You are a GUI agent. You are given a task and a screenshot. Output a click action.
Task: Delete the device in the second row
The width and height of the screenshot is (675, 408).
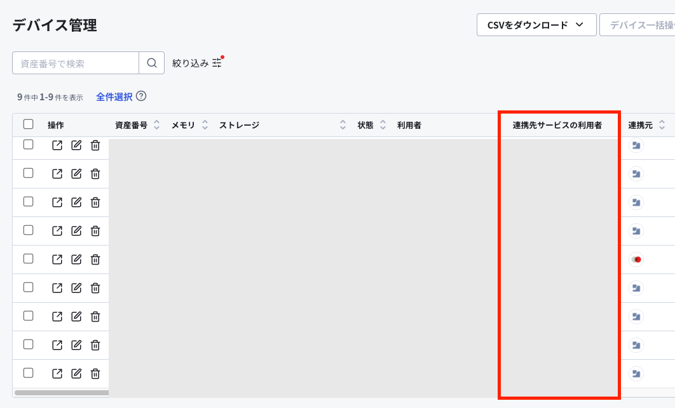95,174
